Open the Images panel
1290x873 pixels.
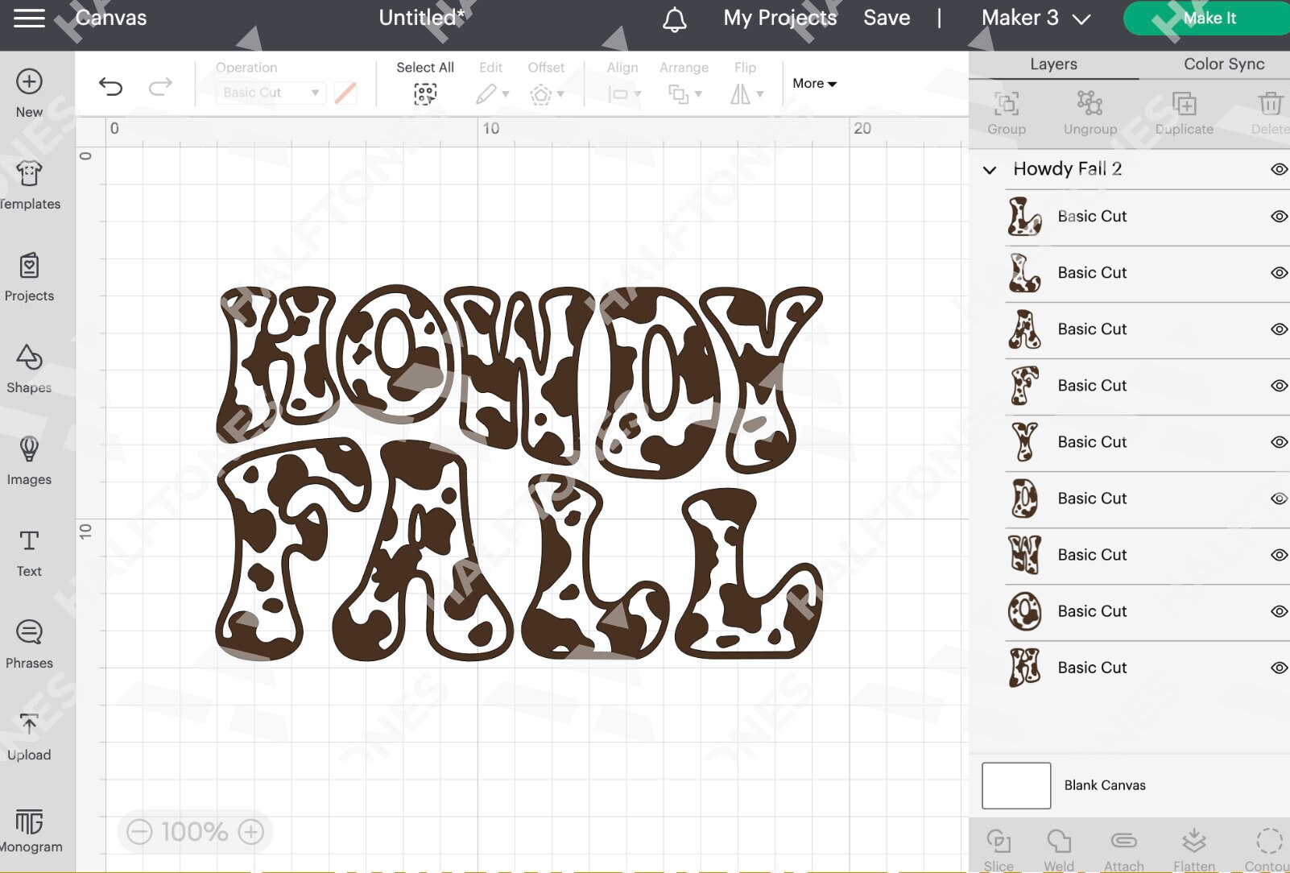(29, 460)
